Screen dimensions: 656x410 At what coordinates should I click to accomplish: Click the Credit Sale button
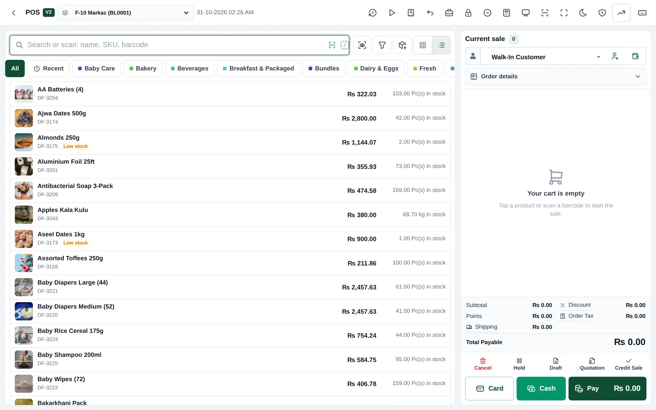coord(628,364)
